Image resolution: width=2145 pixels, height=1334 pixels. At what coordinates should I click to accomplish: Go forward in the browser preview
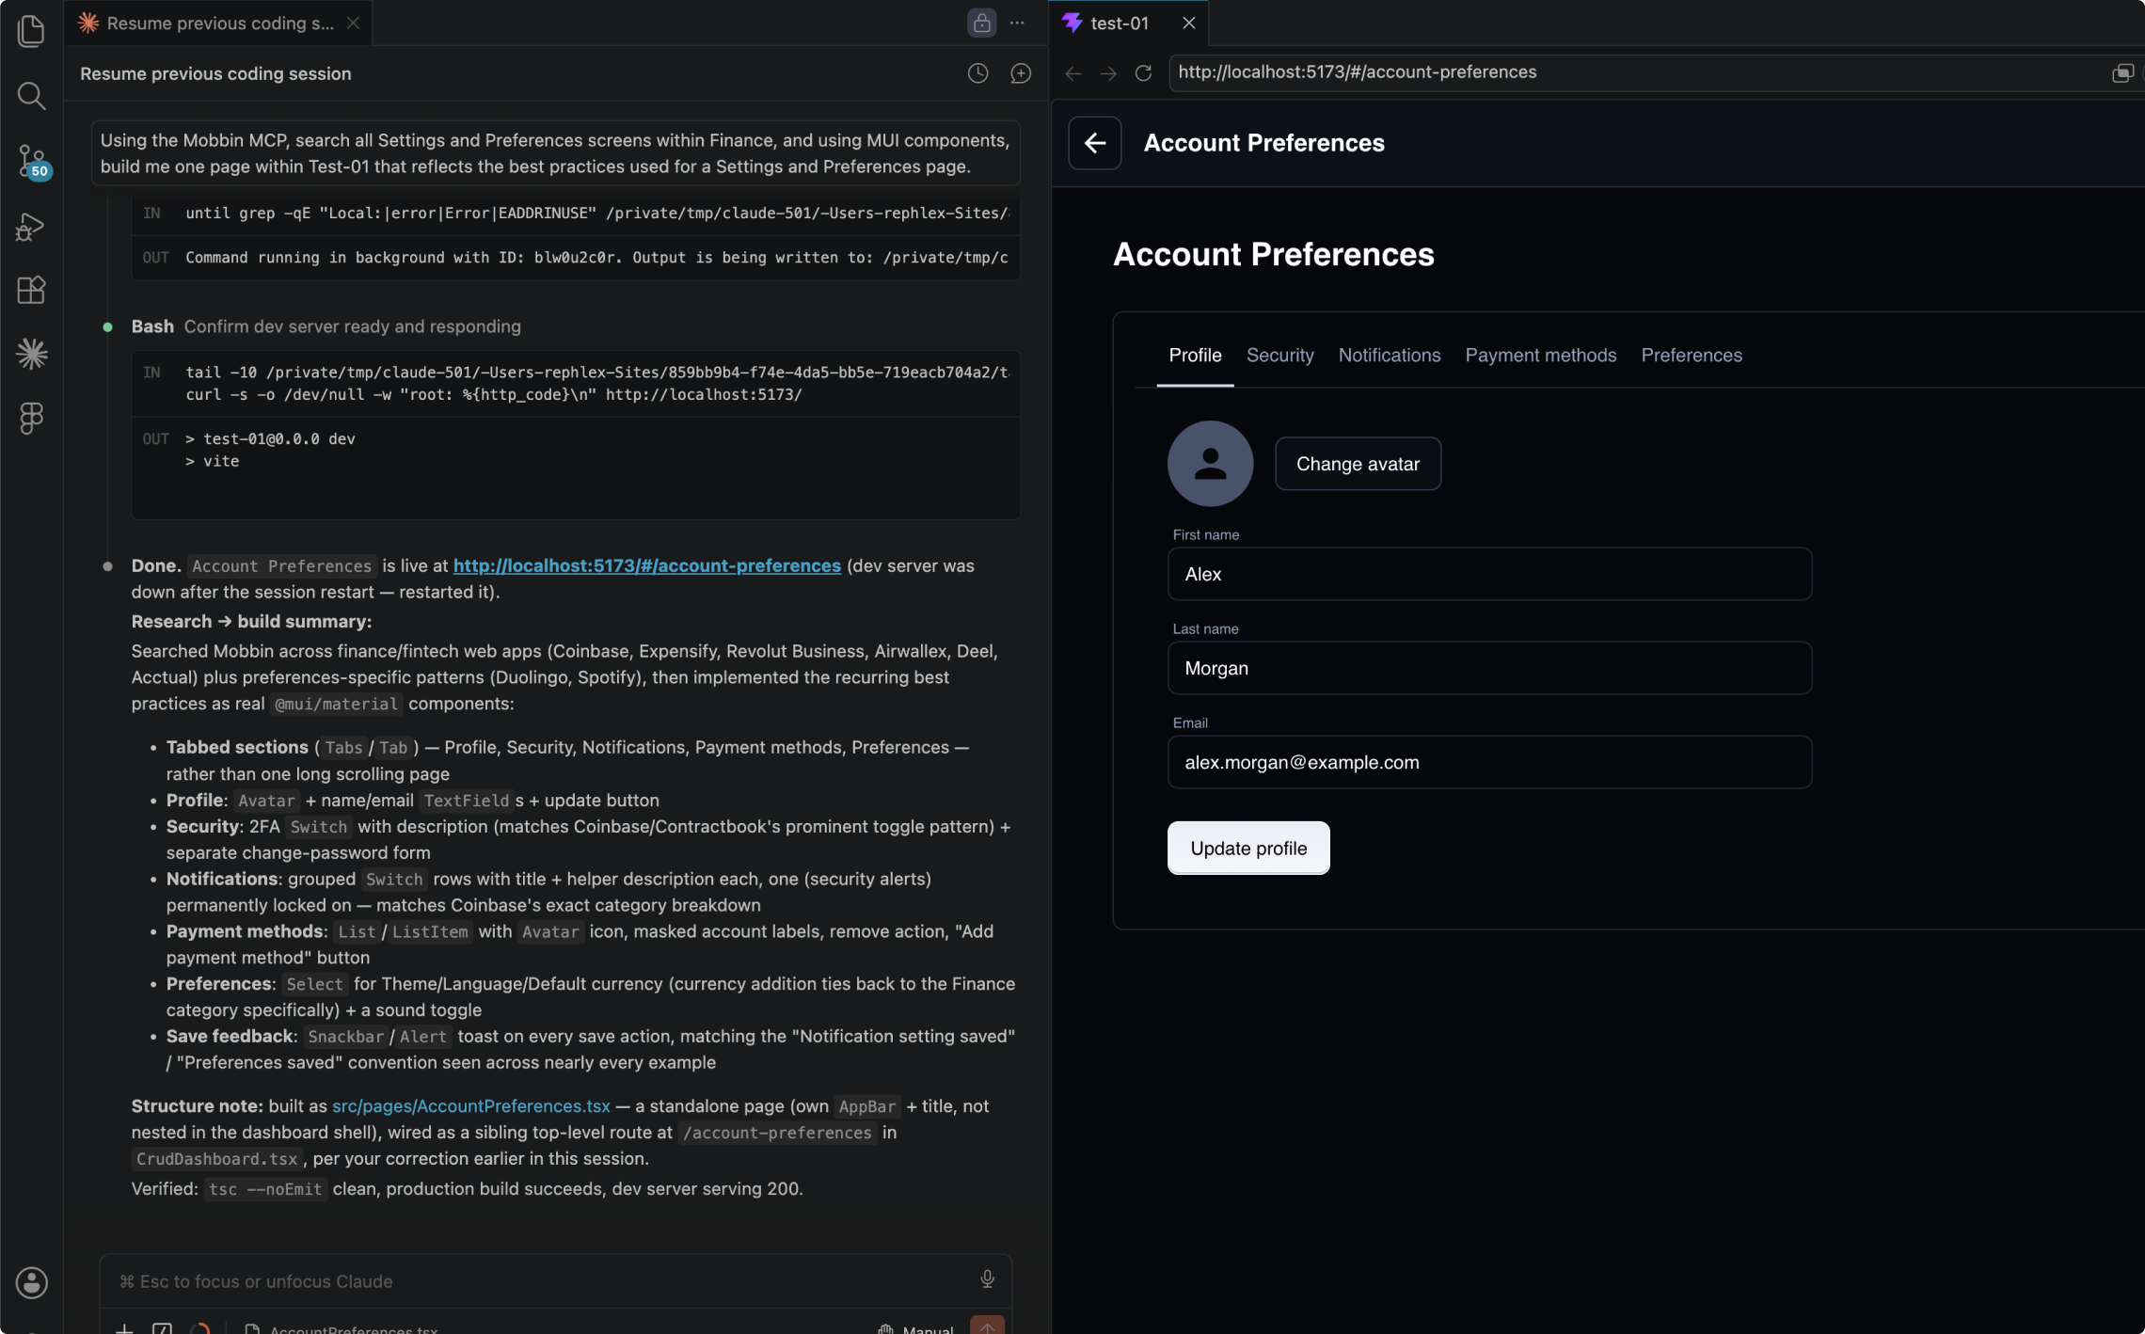pos(1108,73)
